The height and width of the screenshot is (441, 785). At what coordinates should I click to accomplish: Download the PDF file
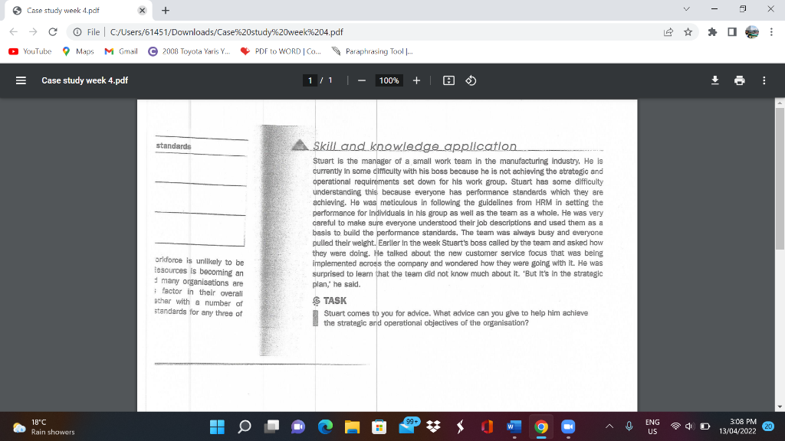[x=713, y=80]
